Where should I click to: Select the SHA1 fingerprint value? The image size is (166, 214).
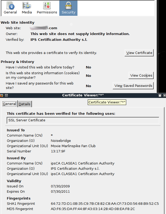[105, 204]
